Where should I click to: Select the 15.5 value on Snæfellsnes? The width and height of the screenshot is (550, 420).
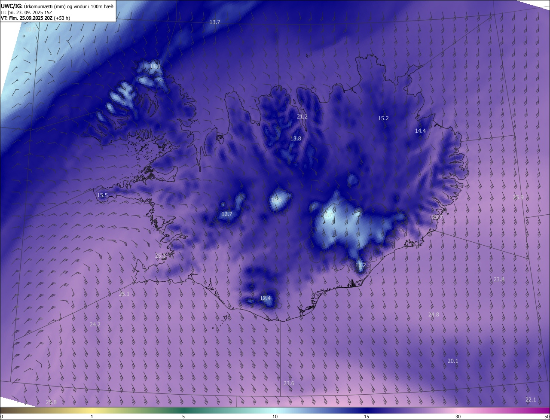click(102, 195)
